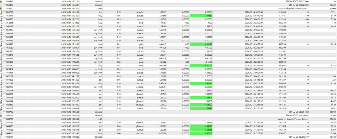The height and width of the screenshot is (139, 337).
Task: Click the sell order icon beside ticket 117855719
Action: click(x=1, y=12)
